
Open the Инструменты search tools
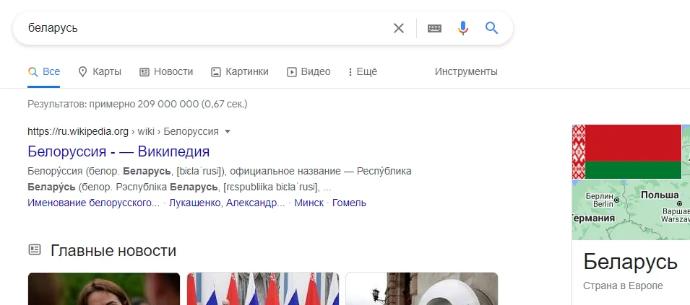pyautogui.click(x=466, y=71)
